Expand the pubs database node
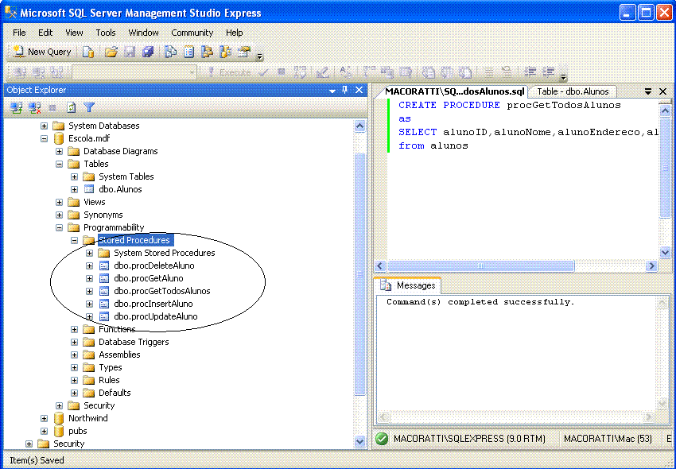This screenshot has width=676, height=469. (x=44, y=431)
